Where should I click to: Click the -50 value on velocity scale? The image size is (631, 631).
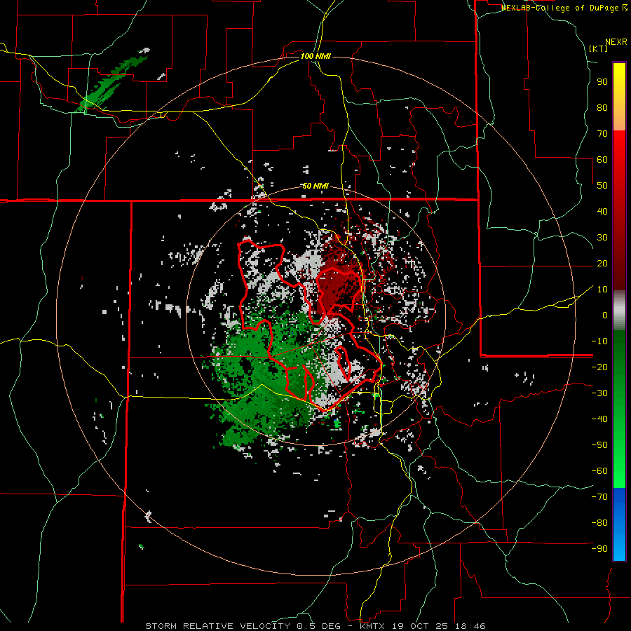coord(599,445)
